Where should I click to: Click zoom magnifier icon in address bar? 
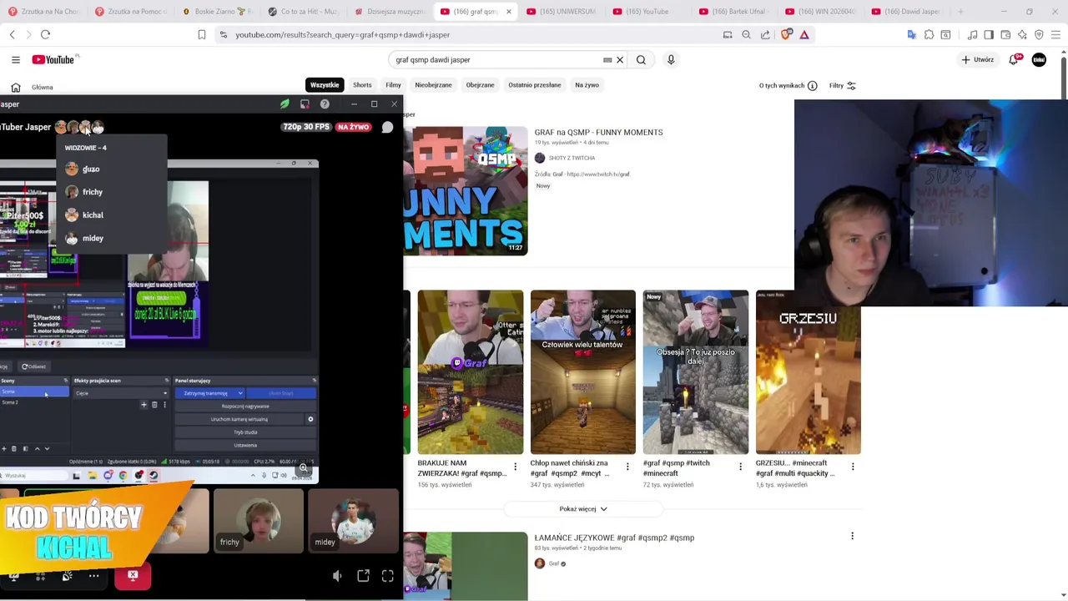click(x=746, y=34)
